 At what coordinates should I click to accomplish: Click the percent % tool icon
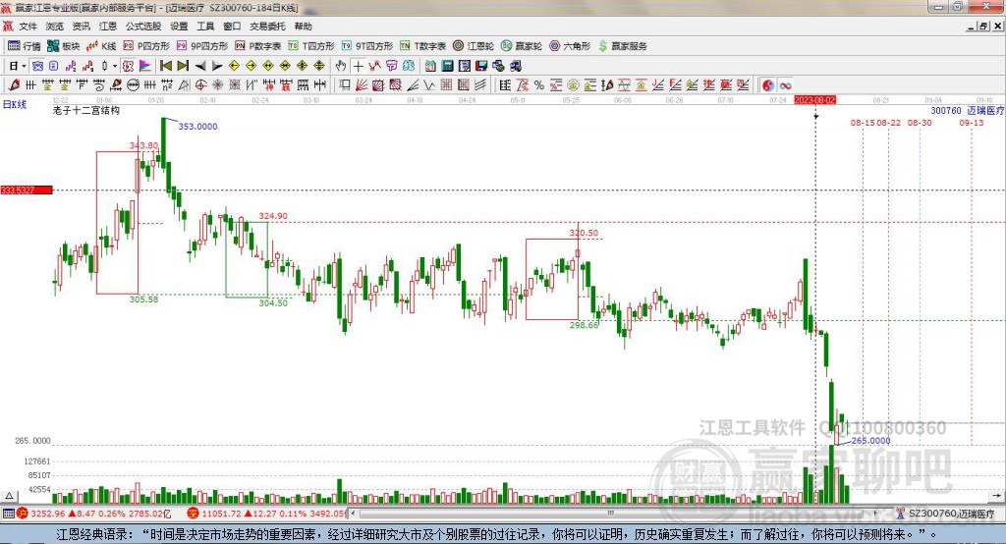click(x=539, y=85)
